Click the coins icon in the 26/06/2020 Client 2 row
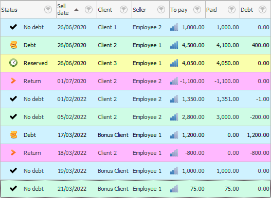 tap(13, 45)
